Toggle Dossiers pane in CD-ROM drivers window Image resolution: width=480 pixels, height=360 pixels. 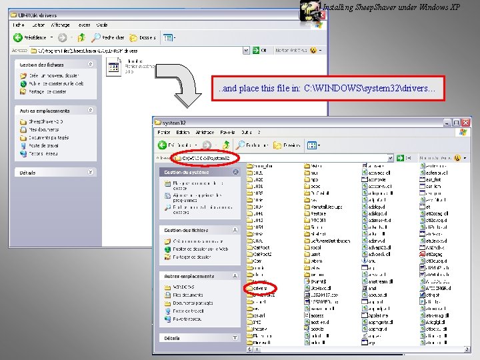click(x=143, y=37)
